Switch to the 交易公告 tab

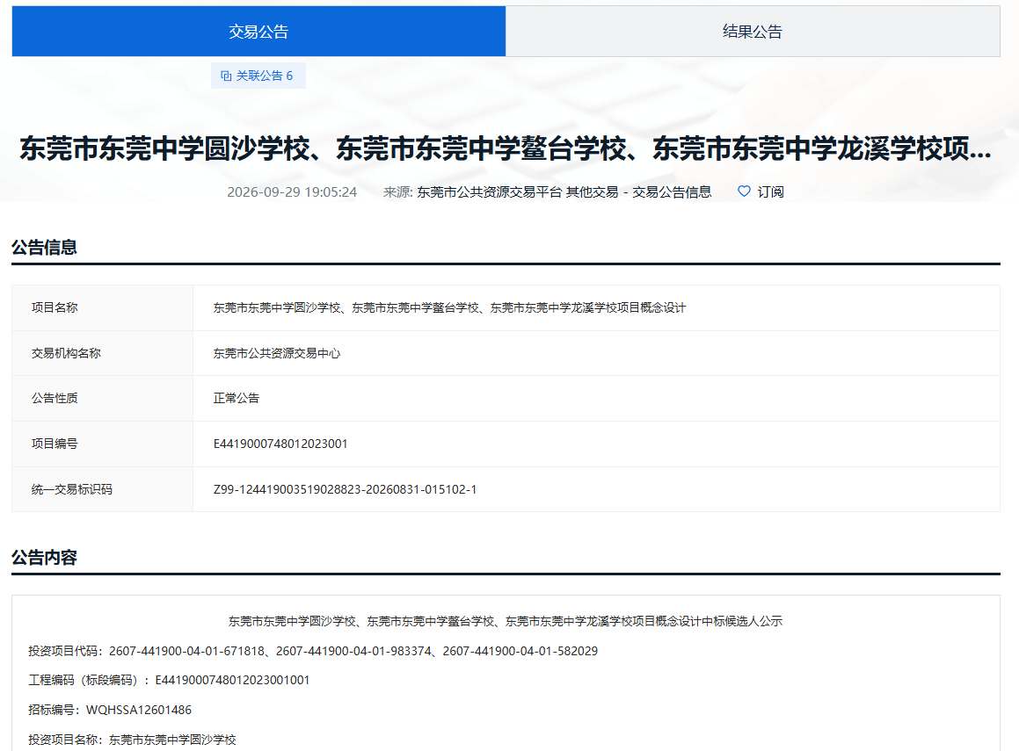coord(258,31)
